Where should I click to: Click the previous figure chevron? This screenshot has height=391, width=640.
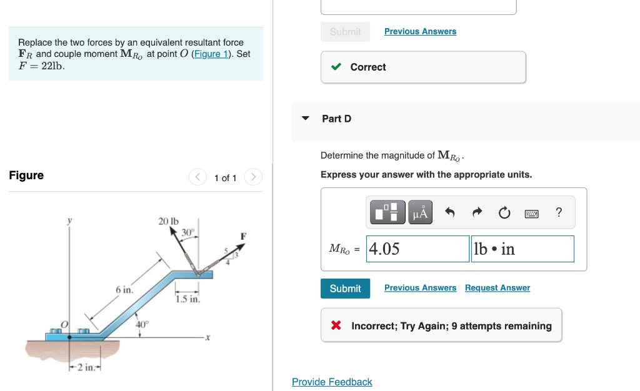tap(197, 177)
